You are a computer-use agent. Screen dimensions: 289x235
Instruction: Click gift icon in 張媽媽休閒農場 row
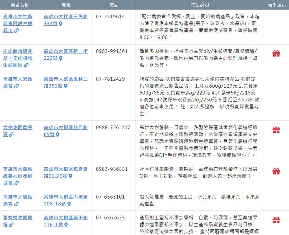click(276, 220)
